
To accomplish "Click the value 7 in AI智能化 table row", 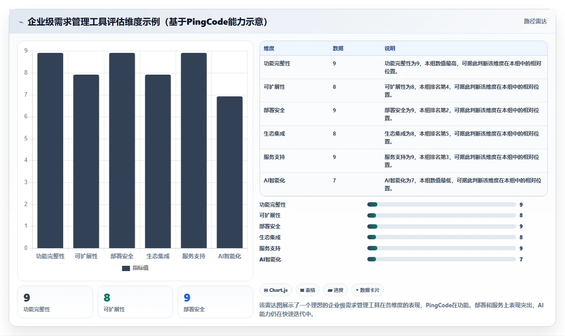I will pyautogui.click(x=335, y=181).
